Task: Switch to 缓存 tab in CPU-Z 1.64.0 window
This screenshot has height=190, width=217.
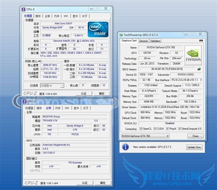Action: coord(38,16)
